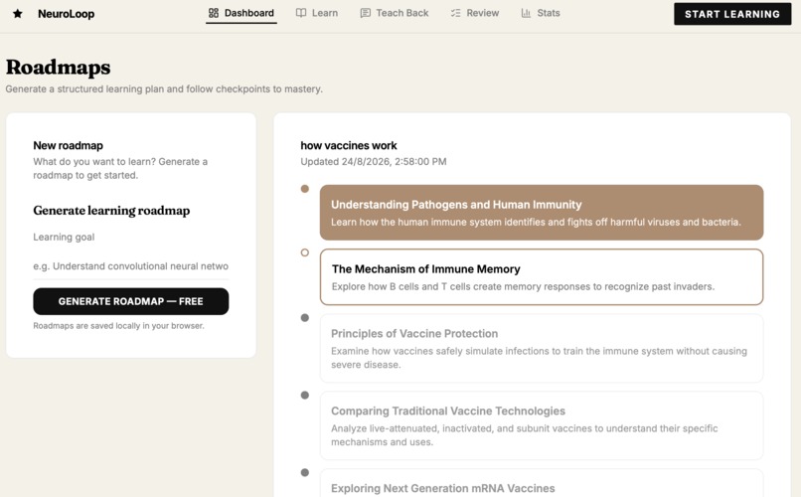The image size is (801, 497).
Task: Go to the Teach Back tab
Action: tap(395, 13)
